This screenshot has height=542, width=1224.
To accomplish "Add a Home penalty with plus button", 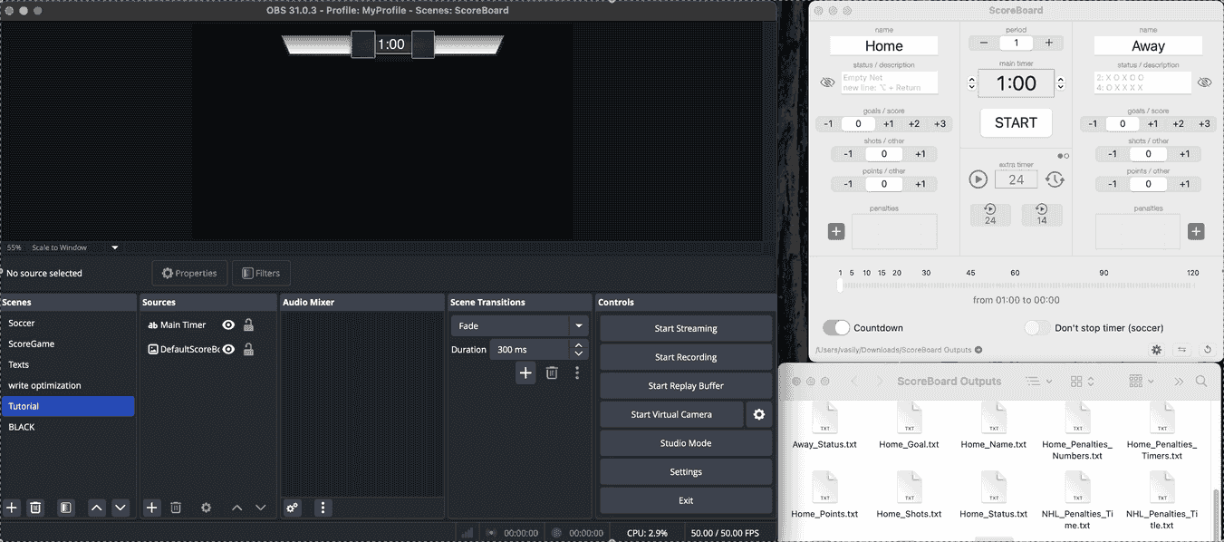I will point(836,231).
